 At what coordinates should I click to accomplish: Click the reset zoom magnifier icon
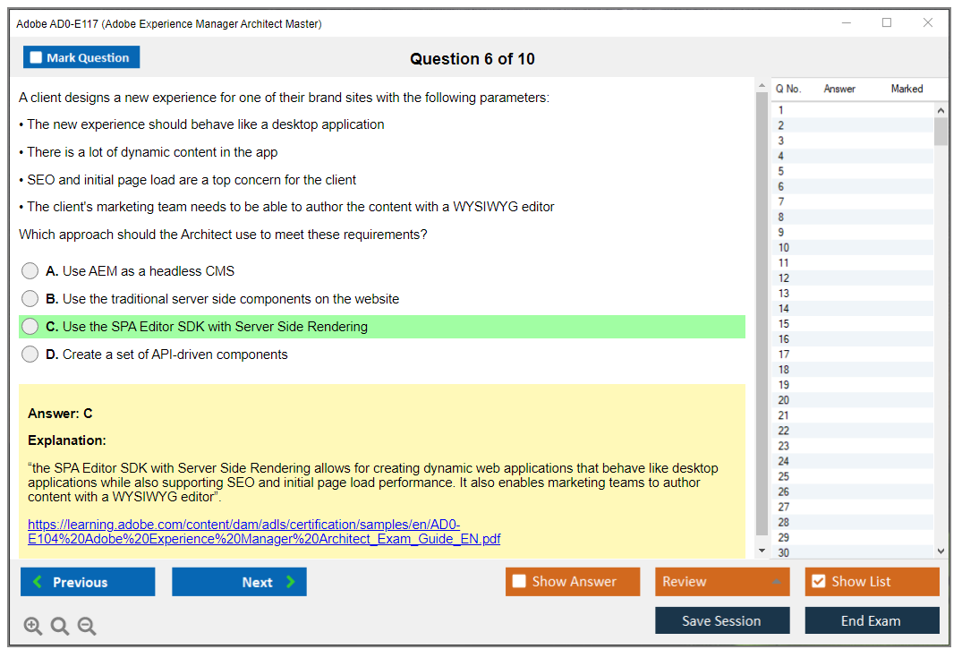point(60,627)
